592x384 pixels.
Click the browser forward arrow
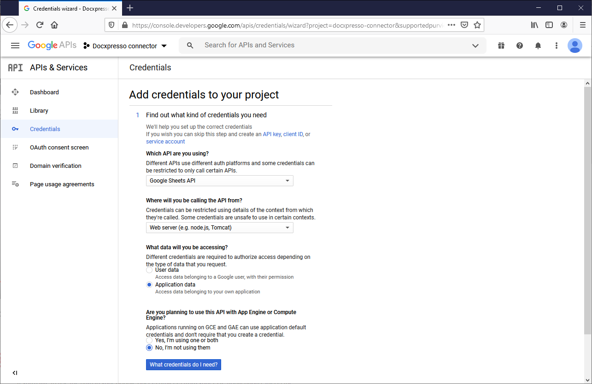pyautogui.click(x=25, y=25)
